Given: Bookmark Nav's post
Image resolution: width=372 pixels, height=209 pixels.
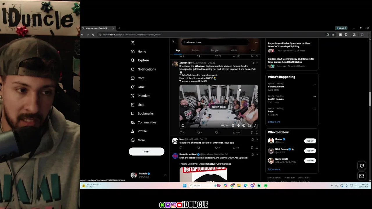Looking at the screenshot, I should pyautogui.click(x=252, y=147).
